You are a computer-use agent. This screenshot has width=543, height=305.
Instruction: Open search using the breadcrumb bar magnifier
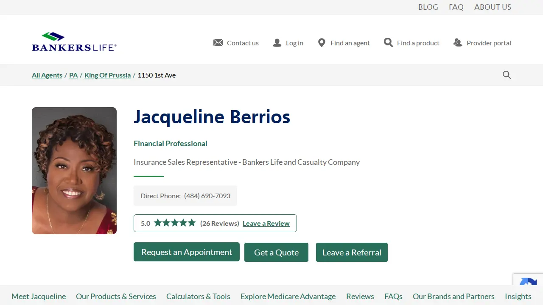(507, 75)
